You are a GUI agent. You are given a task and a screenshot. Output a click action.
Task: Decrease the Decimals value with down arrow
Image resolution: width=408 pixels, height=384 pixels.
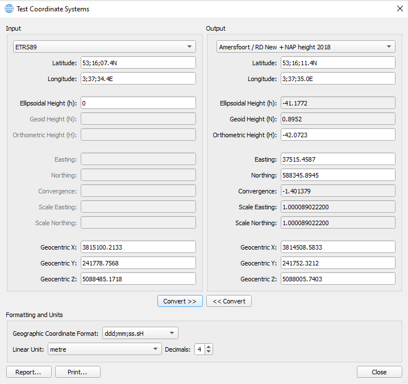(x=209, y=352)
